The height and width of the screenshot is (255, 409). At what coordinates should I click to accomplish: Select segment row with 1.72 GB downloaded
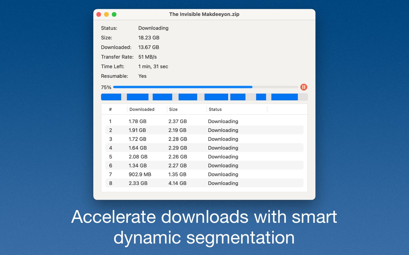pyautogui.click(x=204, y=139)
